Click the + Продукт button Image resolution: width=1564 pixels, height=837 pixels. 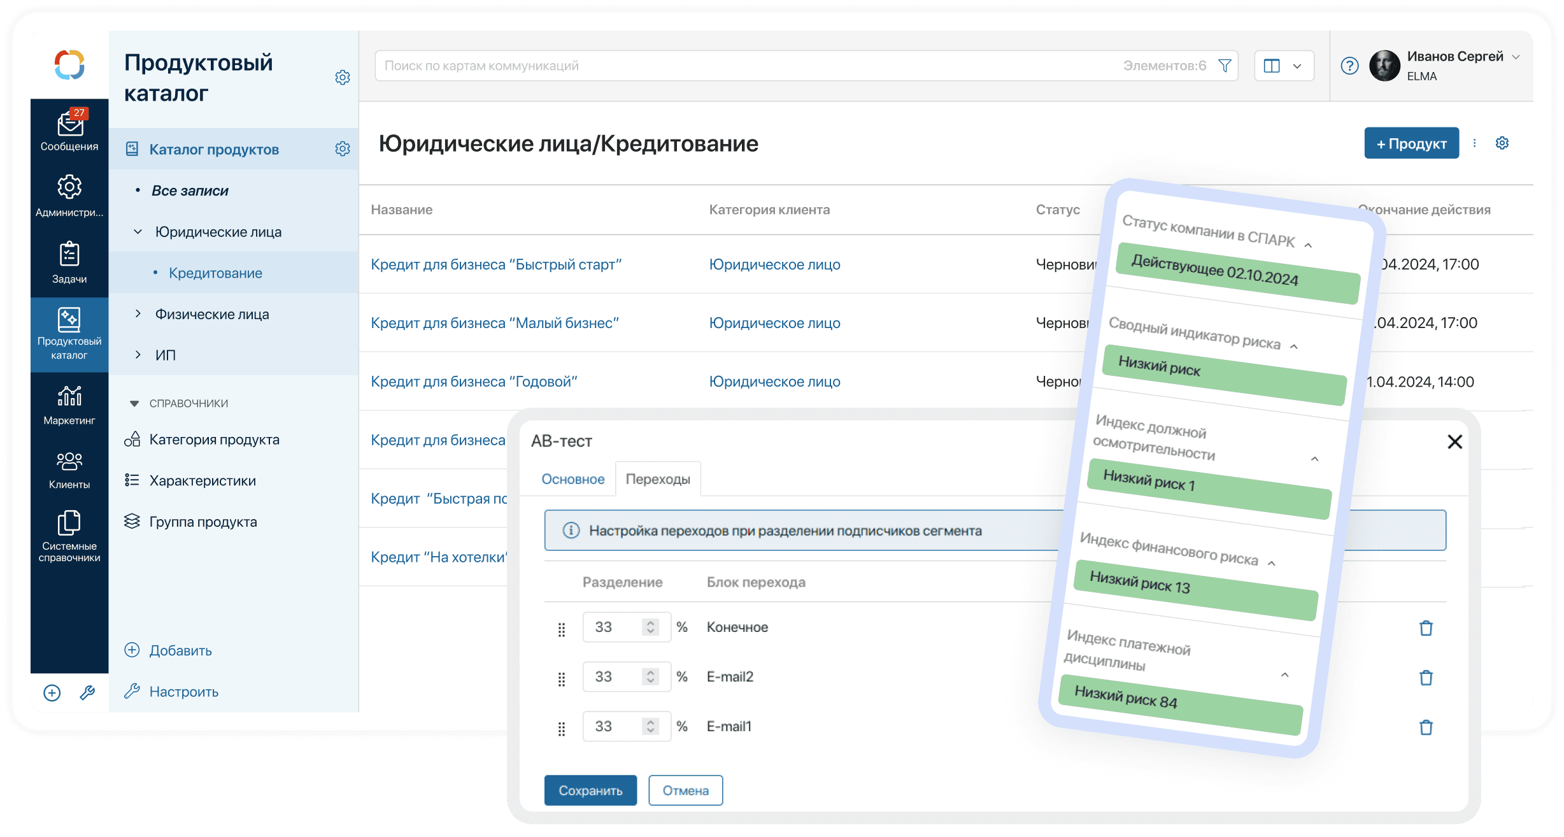1411,143
